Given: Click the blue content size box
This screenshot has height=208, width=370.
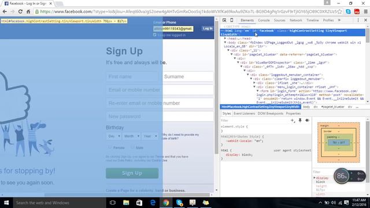Looking at the screenshot, I should (339, 143).
